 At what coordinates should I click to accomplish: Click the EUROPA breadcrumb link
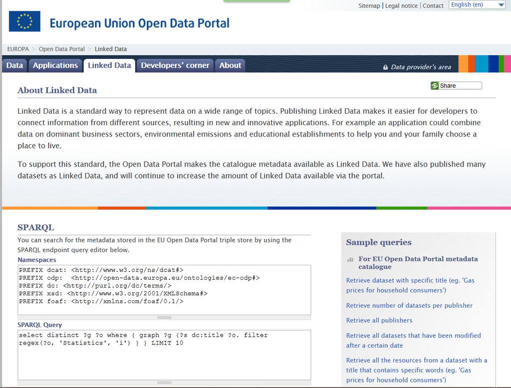18,49
